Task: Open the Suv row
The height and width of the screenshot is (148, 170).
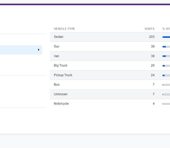Action: tap(110, 46)
